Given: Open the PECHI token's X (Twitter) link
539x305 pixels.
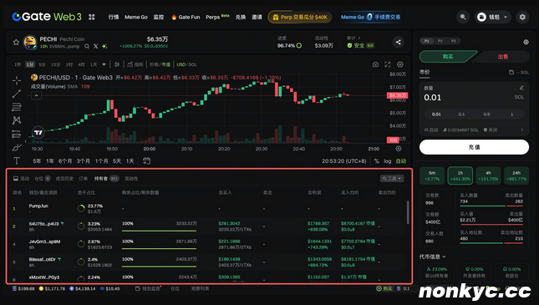Looking at the screenshot, I should [95, 46].
